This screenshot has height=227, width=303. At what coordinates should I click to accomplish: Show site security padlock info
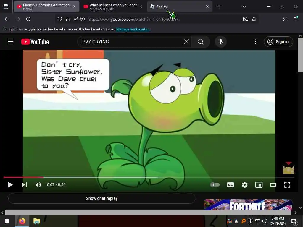tap(68, 19)
